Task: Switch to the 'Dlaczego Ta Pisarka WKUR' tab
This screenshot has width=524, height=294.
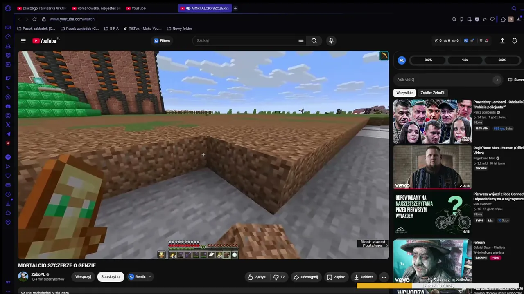Action: (41, 8)
